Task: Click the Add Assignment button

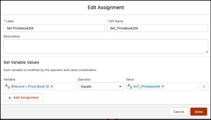Action: pyautogui.click(x=23, y=97)
